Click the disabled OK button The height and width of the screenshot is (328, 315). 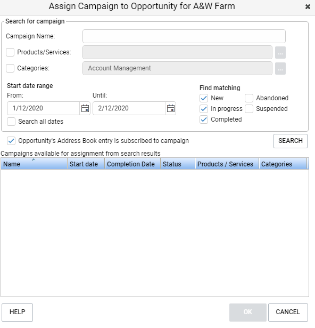[x=248, y=313]
